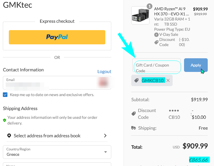Click the GMKtec store title
Screen dimensions: 214x166
(x=18, y=5)
